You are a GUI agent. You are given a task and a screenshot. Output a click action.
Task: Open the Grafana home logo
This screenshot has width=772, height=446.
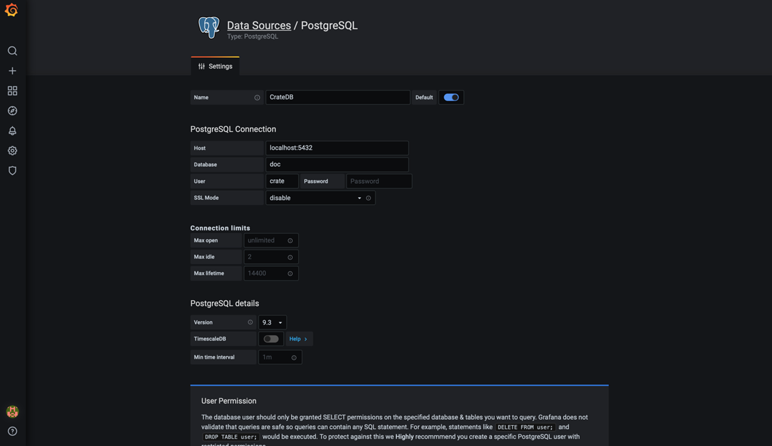click(11, 10)
